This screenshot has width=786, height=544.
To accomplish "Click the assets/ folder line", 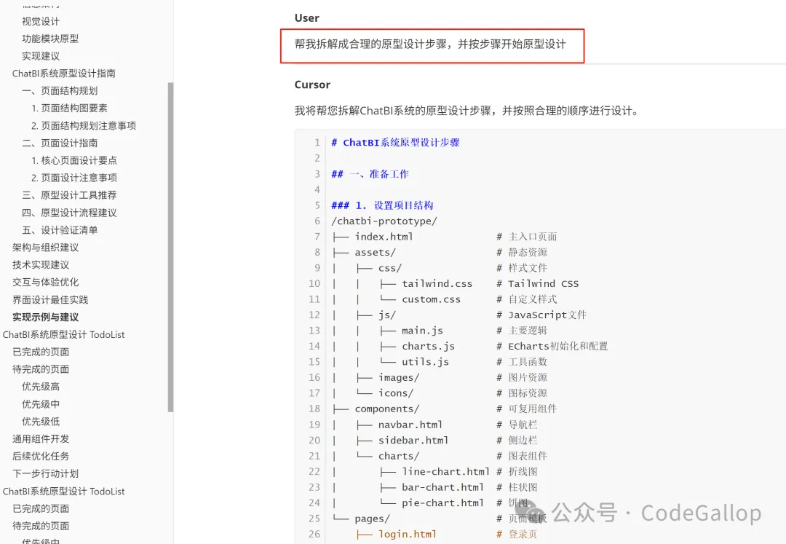I will click(375, 252).
